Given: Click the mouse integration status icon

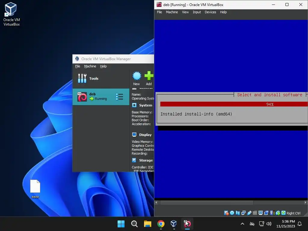Looking at the screenshot, I should pyautogui.click(x=278, y=213).
